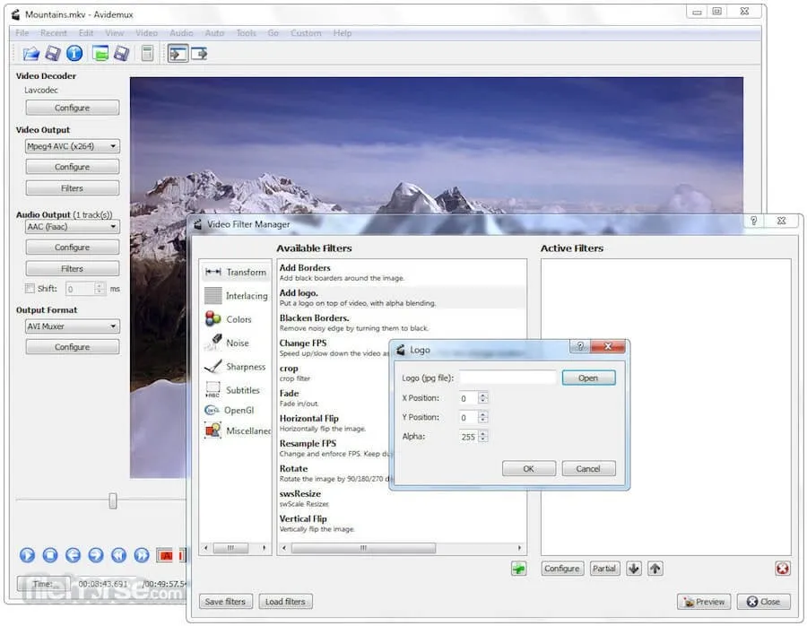Click the Logo jpg file input field
807x626 pixels.
(x=508, y=378)
